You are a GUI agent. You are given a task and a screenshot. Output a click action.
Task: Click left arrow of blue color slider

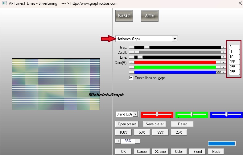tap(131, 72)
